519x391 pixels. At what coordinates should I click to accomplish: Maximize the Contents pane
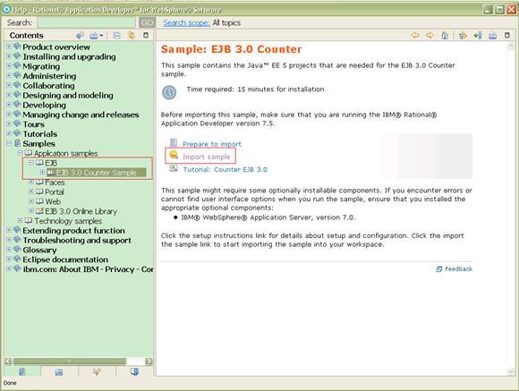point(146,35)
